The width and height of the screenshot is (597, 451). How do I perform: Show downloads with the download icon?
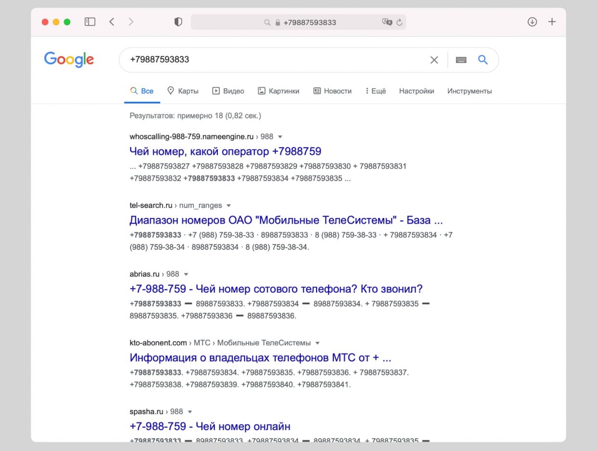click(532, 22)
